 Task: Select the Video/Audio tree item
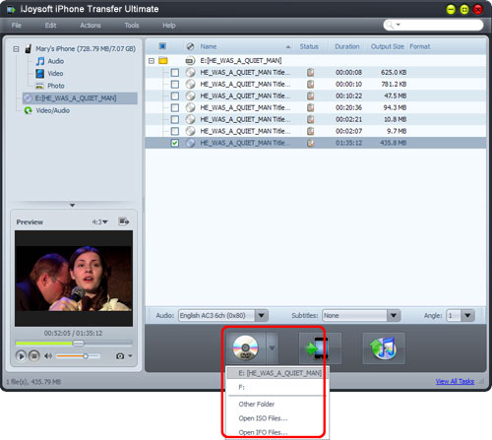(x=52, y=110)
